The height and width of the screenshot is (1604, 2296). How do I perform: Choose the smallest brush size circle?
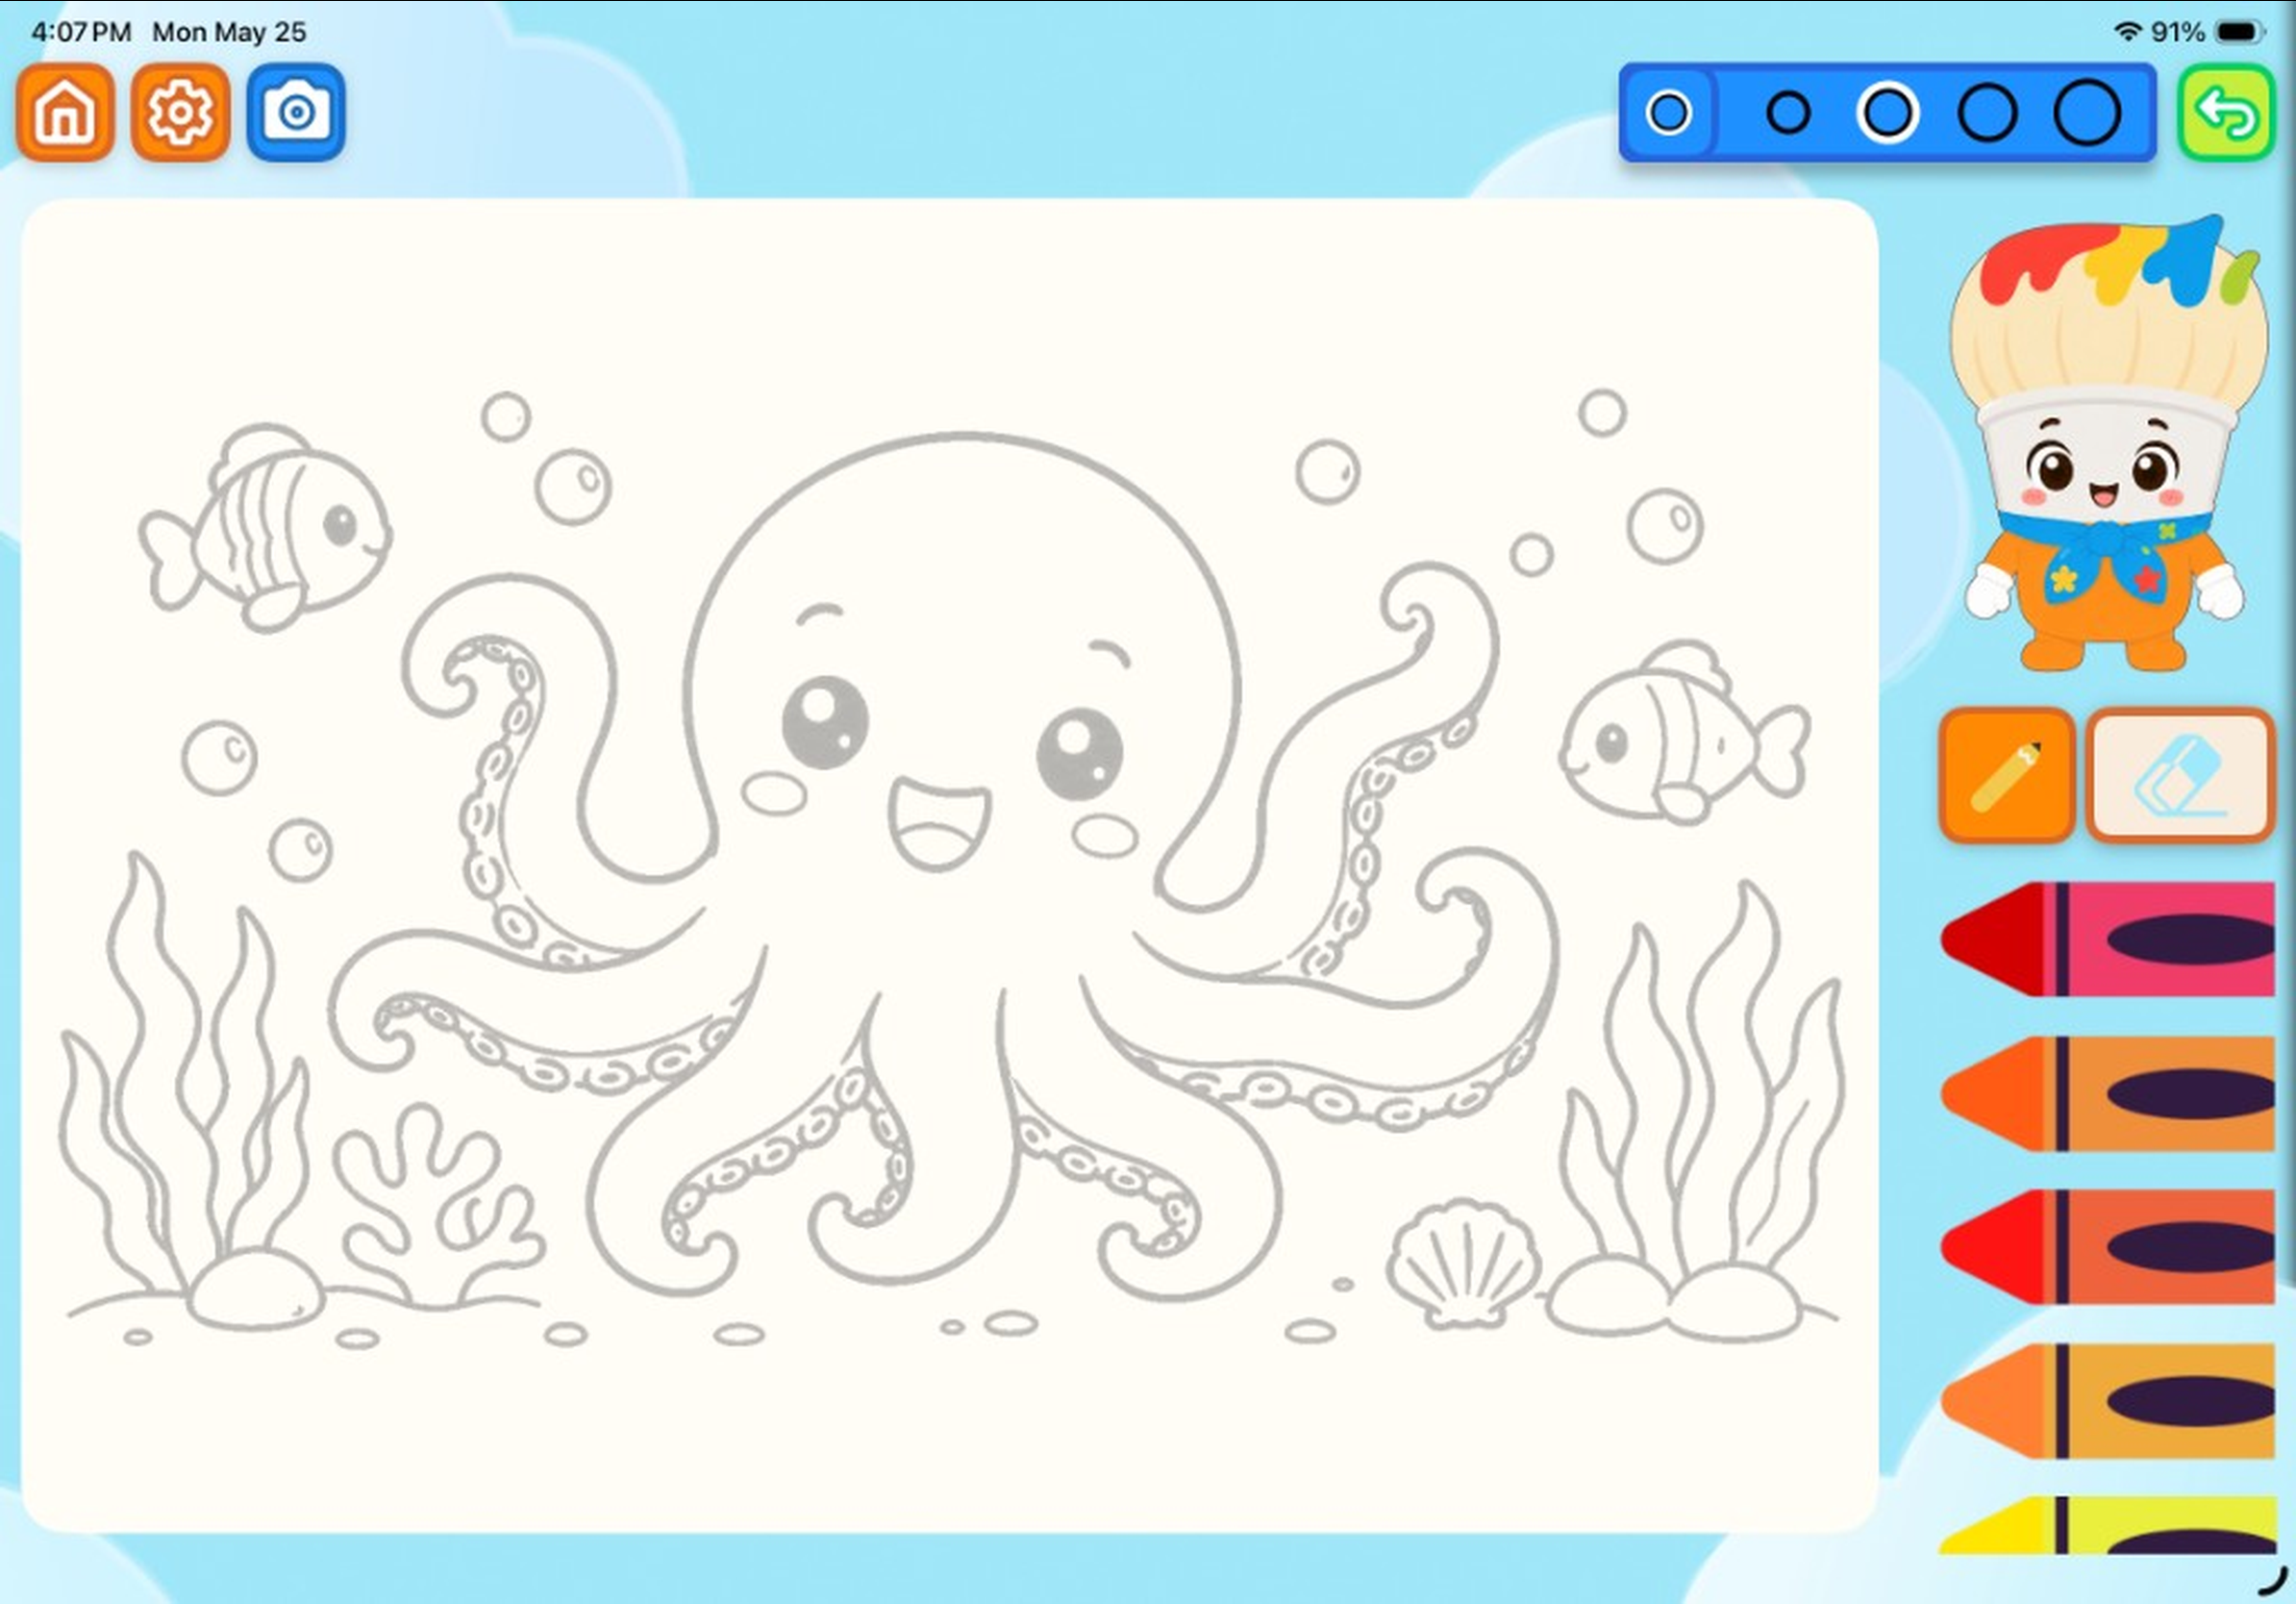coord(1668,112)
